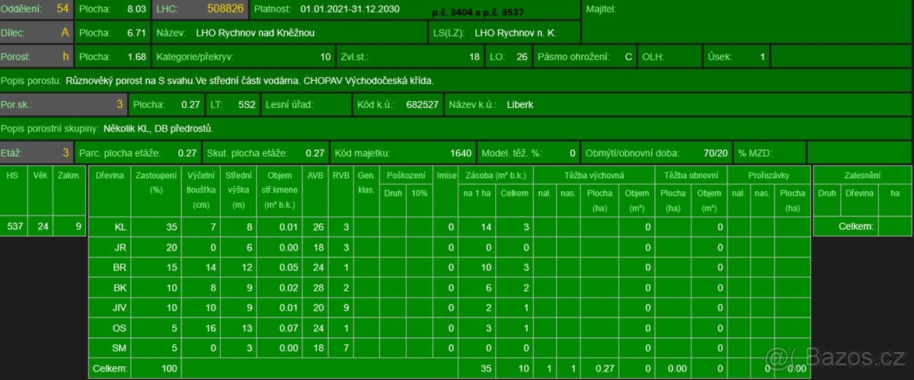Click the empty Majitel field
This screenshot has height=380, width=914.
[746, 21]
